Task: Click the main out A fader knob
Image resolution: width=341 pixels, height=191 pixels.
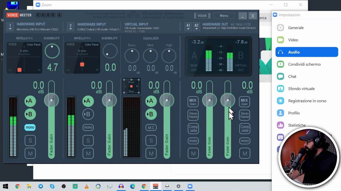Action: (209, 100)
